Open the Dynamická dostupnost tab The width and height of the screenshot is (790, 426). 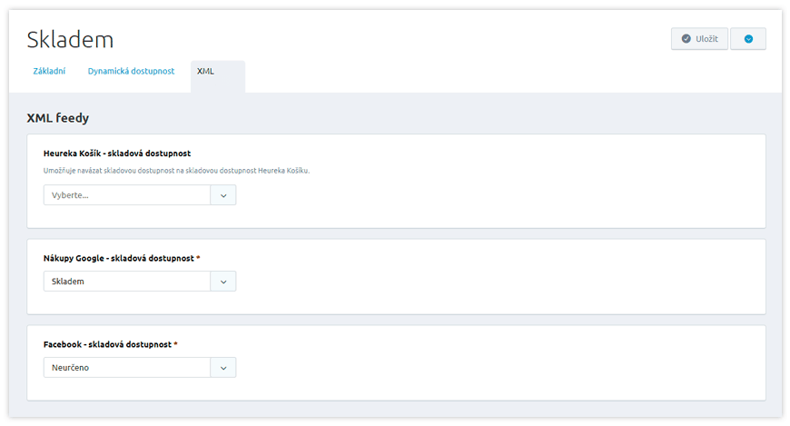click(131, 71)
